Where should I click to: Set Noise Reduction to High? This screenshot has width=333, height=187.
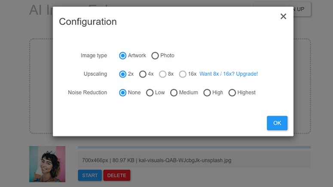coord(207,92)
